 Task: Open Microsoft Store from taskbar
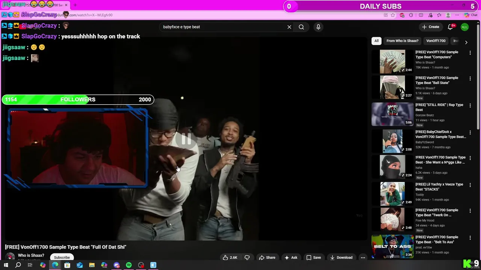67,265
